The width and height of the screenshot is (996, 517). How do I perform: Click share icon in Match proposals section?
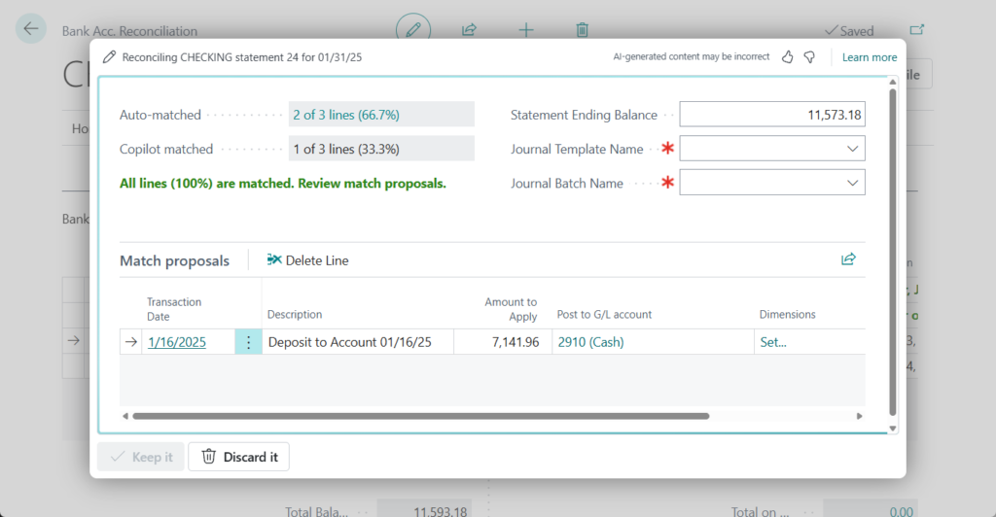pyautogui.click(x=848, y=259)
